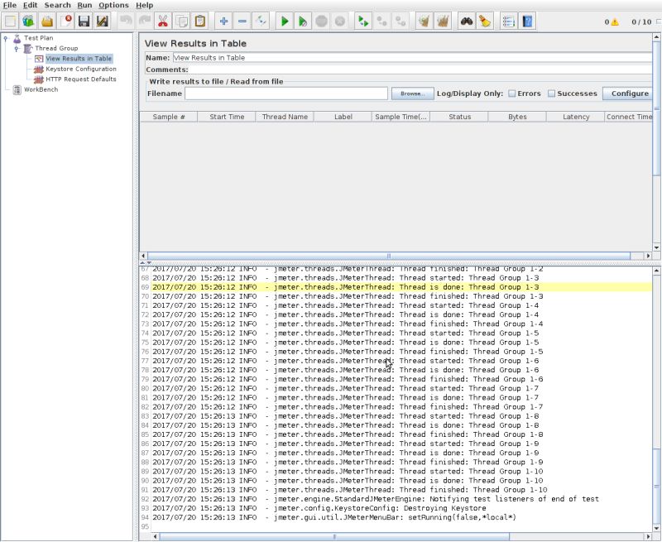Click into the Name text field

click(x=412, y=58)
